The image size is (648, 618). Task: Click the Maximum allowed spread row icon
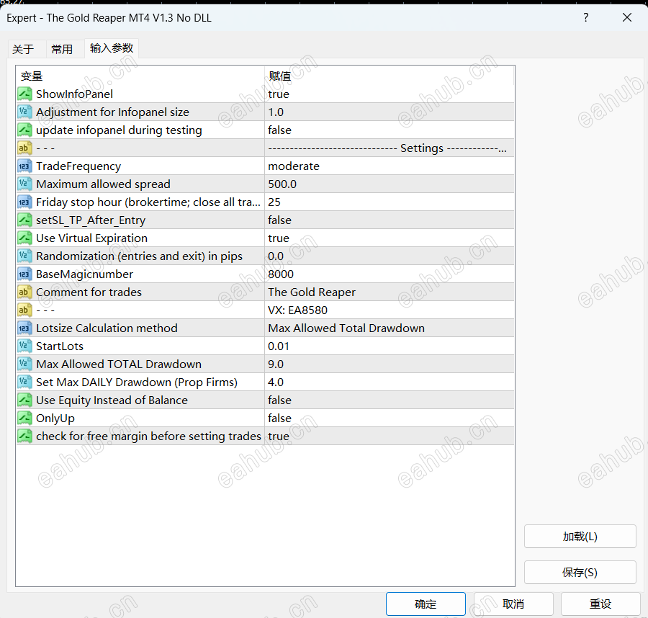point(24,184)
